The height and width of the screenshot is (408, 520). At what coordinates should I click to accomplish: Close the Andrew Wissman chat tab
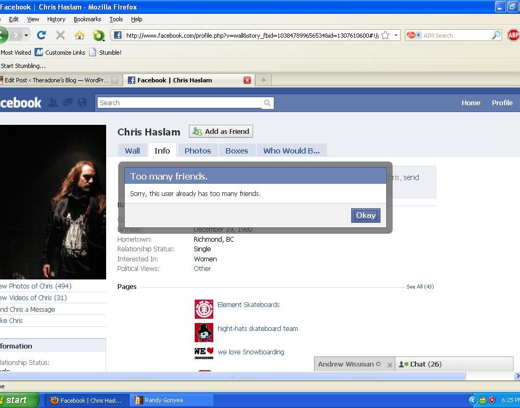(389, 364)
